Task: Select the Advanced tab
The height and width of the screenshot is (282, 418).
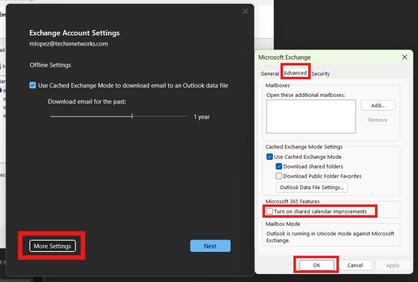Action: 295,73
